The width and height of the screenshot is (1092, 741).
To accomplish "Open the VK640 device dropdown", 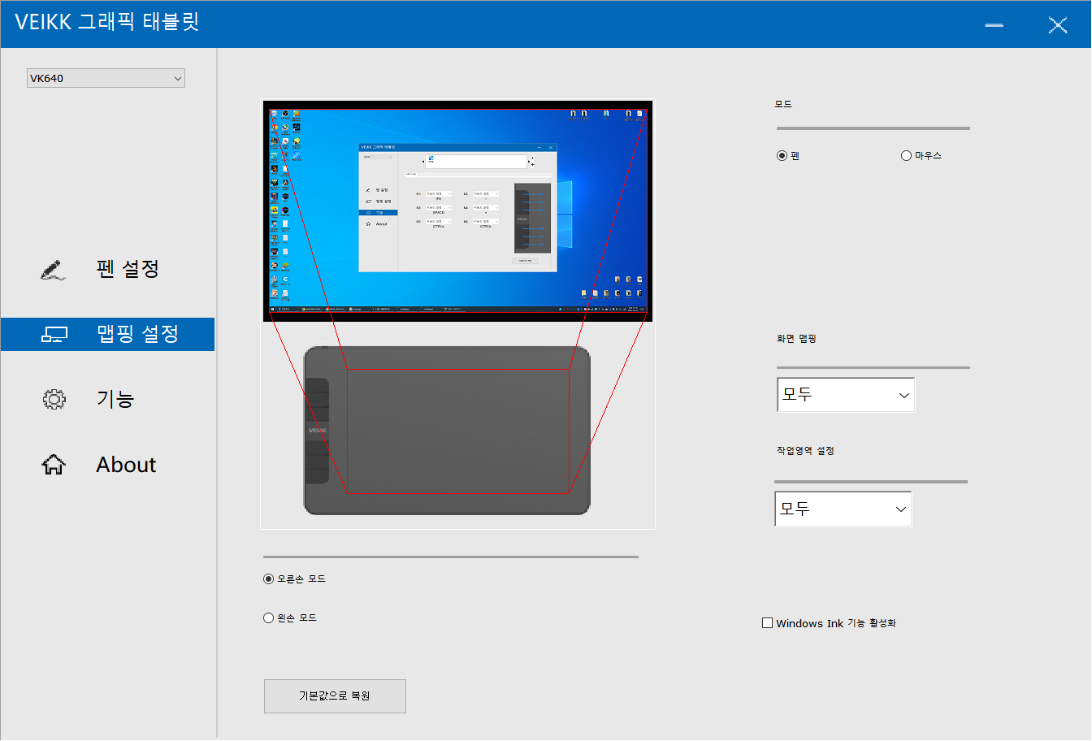I will 106,78.
